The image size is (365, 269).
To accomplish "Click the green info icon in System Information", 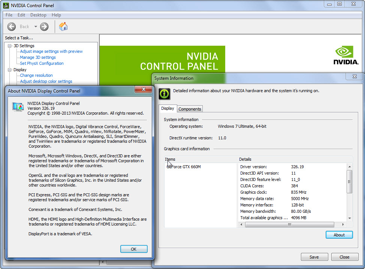I will coord(165,94).
